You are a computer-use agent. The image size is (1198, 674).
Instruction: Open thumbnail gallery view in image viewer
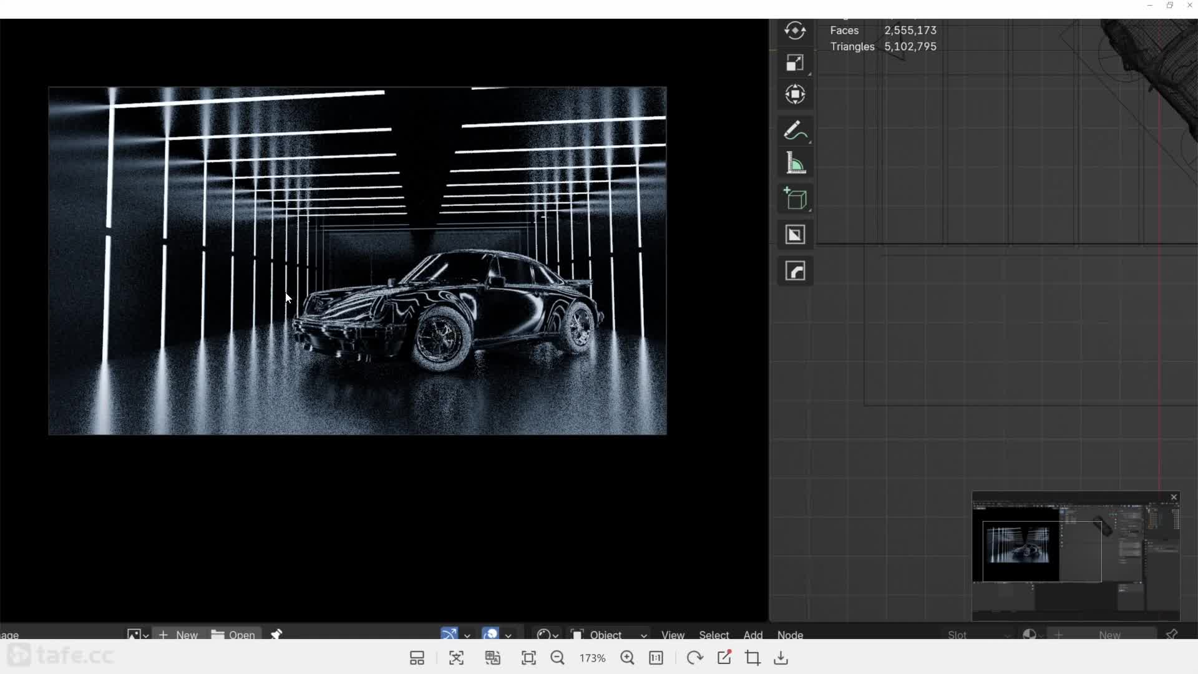(x=417, y=658)
